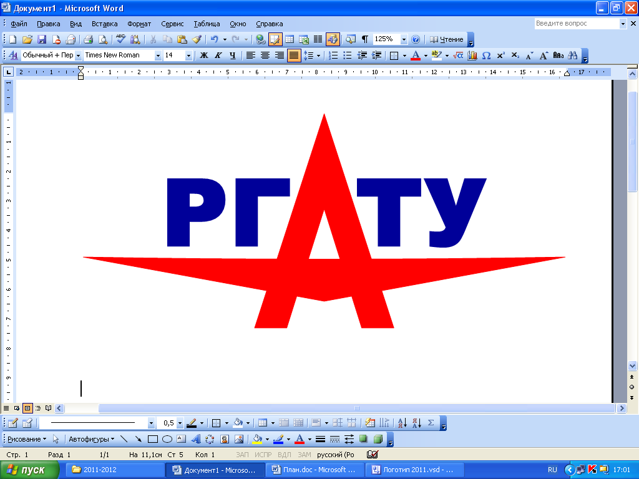
Task: Open the Справка menu
Action: 270,24
